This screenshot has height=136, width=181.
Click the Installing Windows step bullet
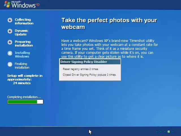click(10, 53)
